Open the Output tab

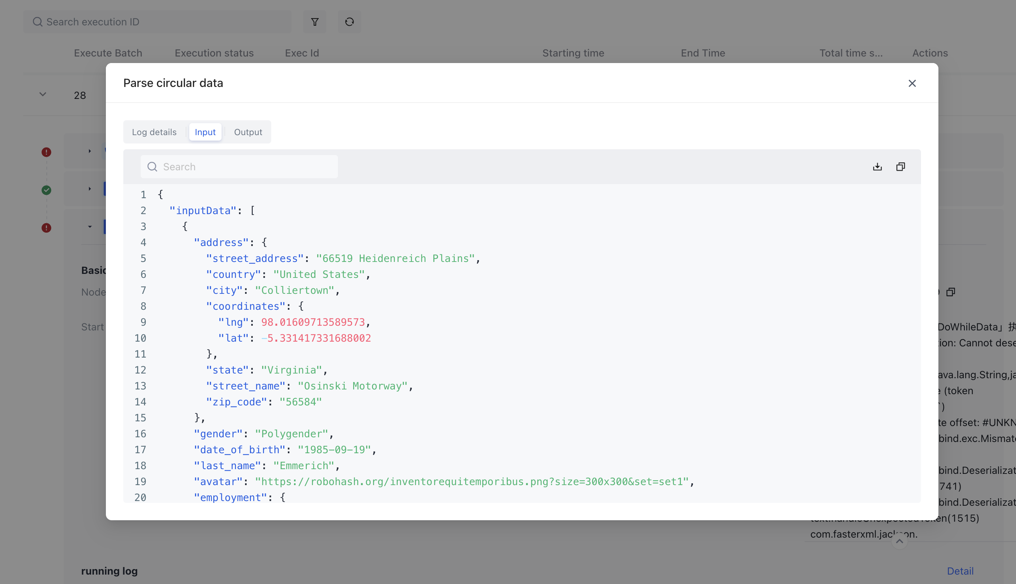[248, 132]
